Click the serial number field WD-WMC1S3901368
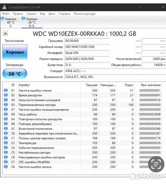The image size is (166, 184). (87, 47)
